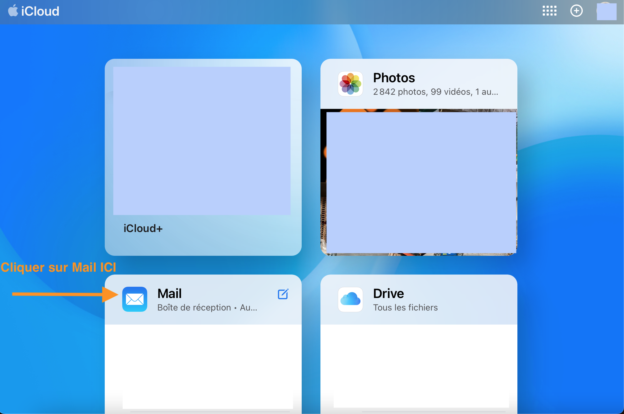This screenshot has width=624, height=414.
Task: Open the Drive tile title
Action: (388, 294)
